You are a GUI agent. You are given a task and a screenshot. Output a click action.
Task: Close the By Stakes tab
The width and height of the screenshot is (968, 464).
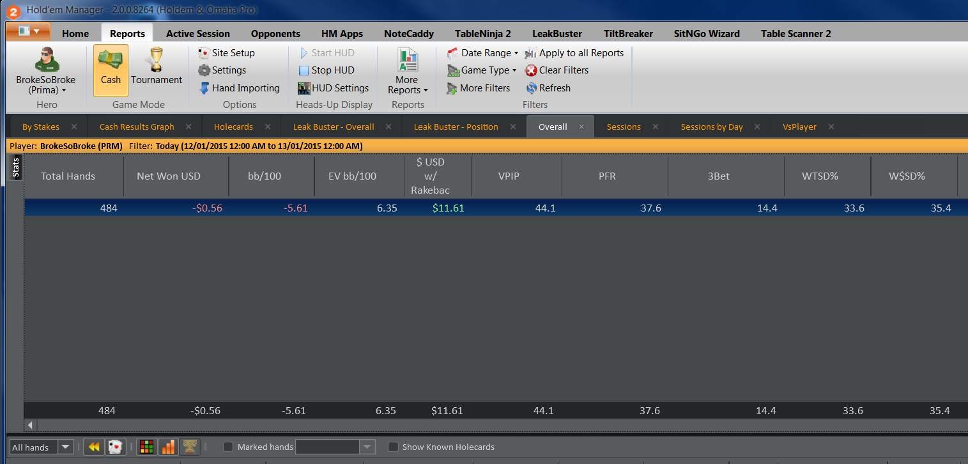(x=74, y=127)
